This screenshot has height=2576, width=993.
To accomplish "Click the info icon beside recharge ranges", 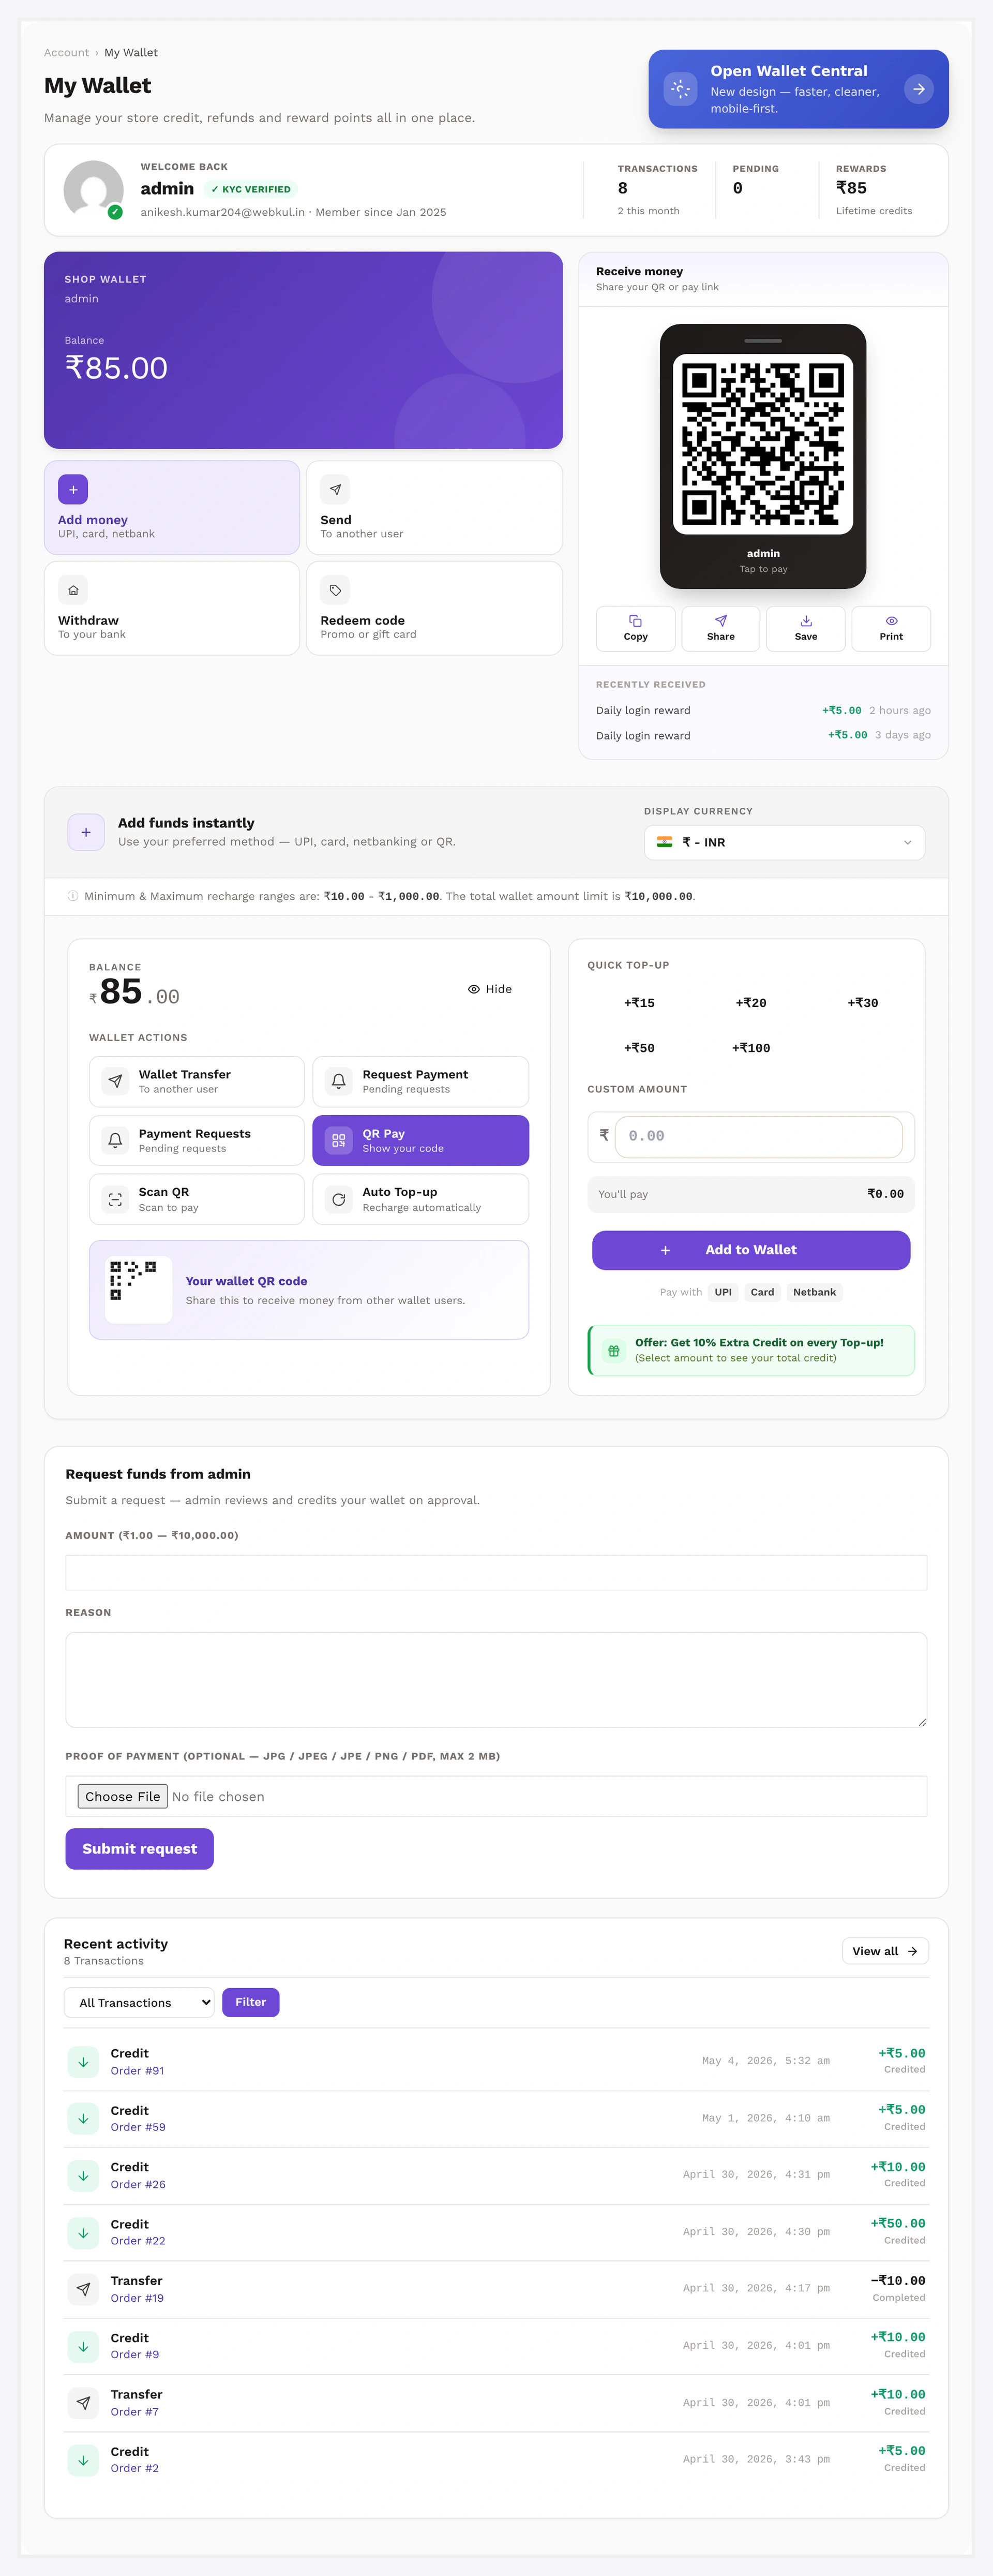I will click(73, 896).
